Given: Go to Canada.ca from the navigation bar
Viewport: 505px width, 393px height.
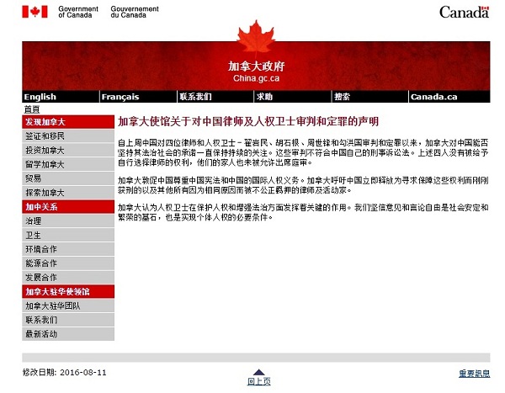Looking at the screenshot, I should (433, 97).
